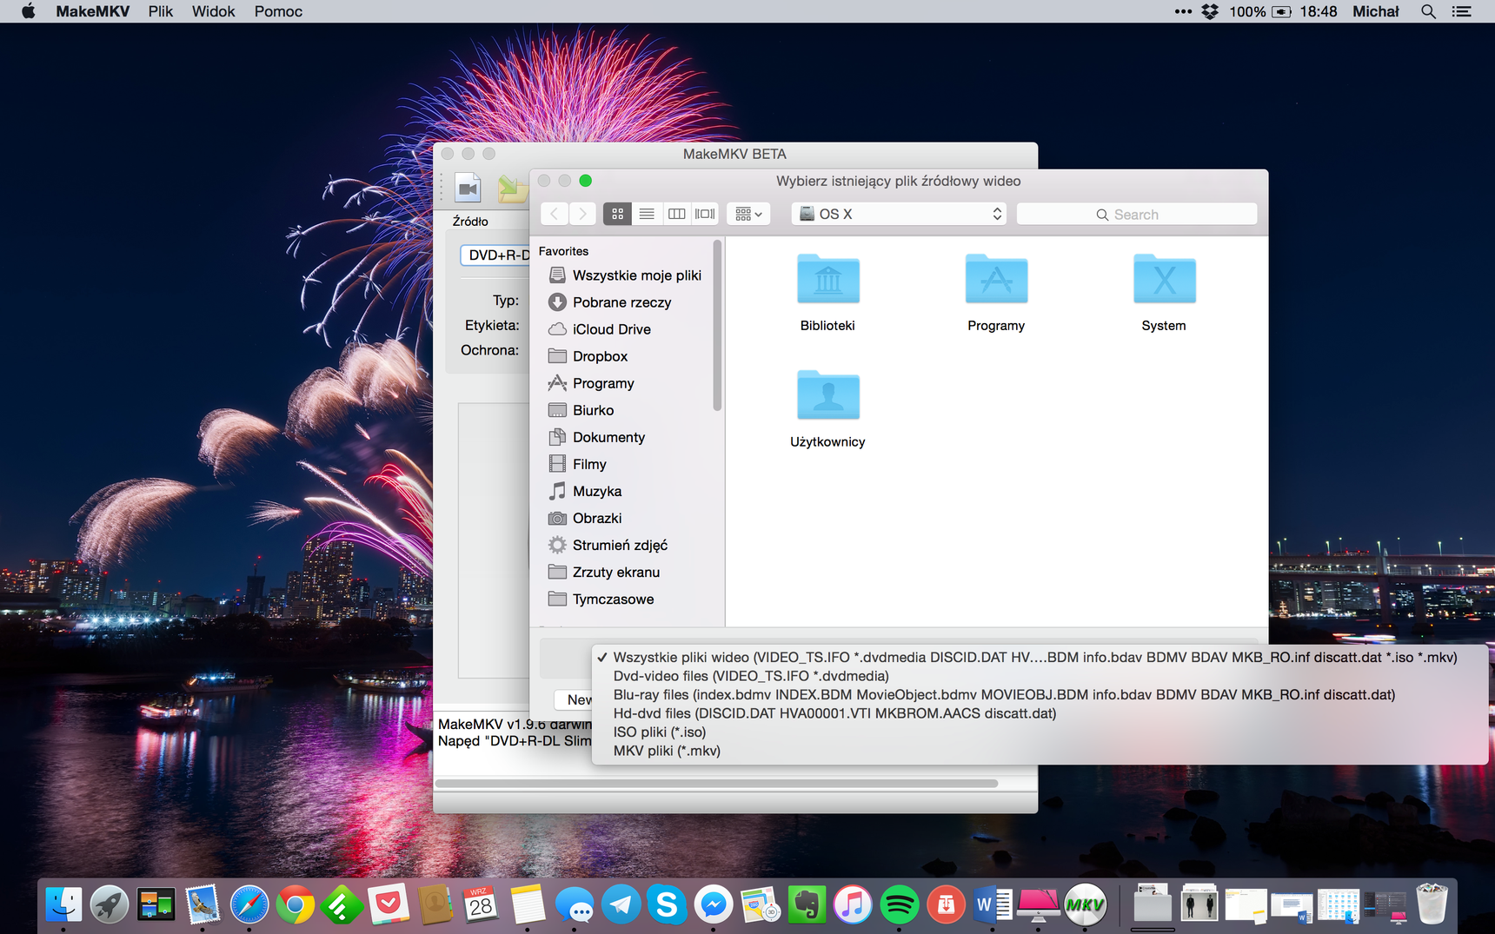
Task: Select the Programy folder icon in file list
Action: tap(996, 293)
